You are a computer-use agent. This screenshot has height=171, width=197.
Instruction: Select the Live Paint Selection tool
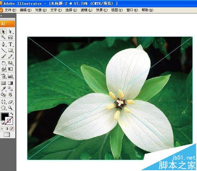pyautogui.click(x=11, y=95)
